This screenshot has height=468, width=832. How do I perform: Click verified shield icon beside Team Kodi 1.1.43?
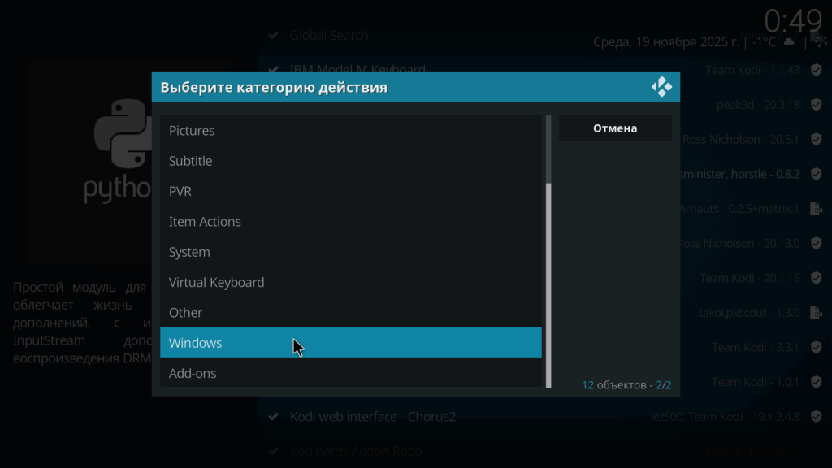point(815,70)
